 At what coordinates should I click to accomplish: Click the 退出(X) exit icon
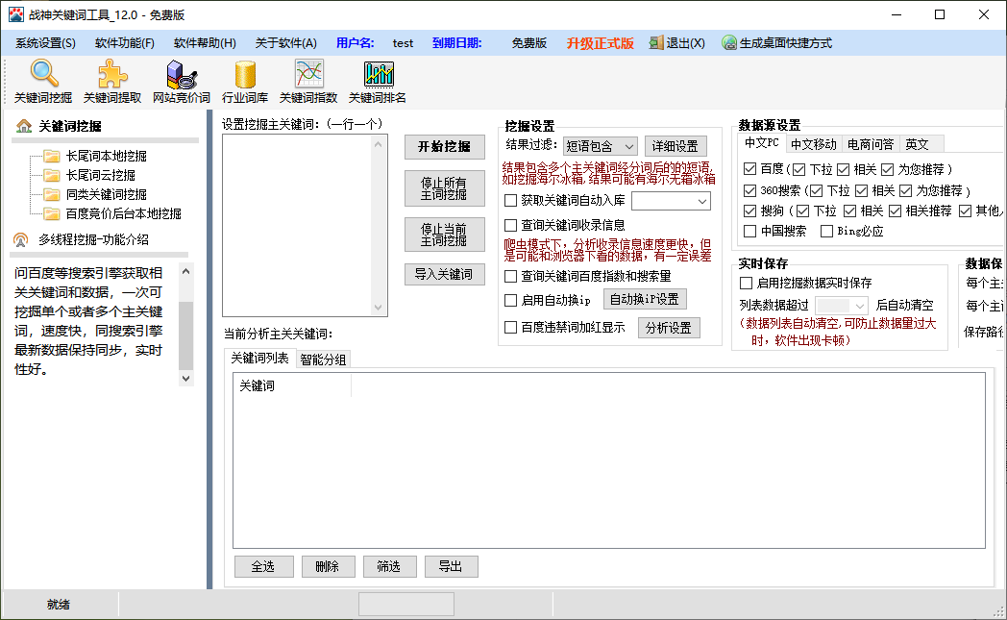pos(655,43)
